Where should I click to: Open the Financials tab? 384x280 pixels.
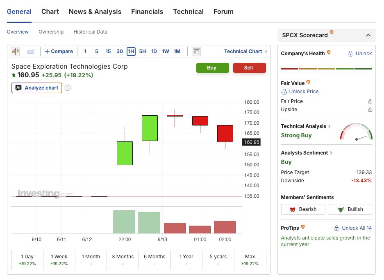[x=147, y=12]
